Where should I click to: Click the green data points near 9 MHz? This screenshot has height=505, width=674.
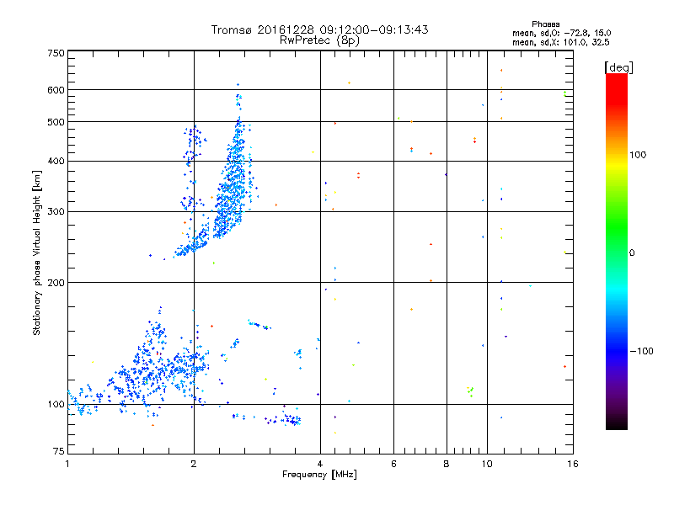[x=470, y=391]
